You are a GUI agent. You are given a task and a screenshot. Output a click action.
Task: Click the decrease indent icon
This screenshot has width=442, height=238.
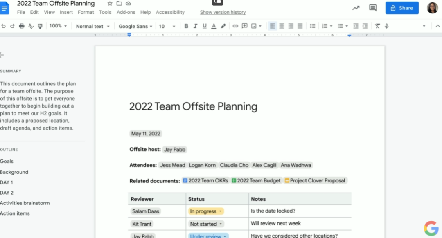[356, 26]
